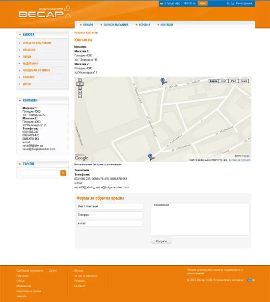This screenshot has height=302, width=270.
Task: Click footer link Условия
Action: coord(79,281)
